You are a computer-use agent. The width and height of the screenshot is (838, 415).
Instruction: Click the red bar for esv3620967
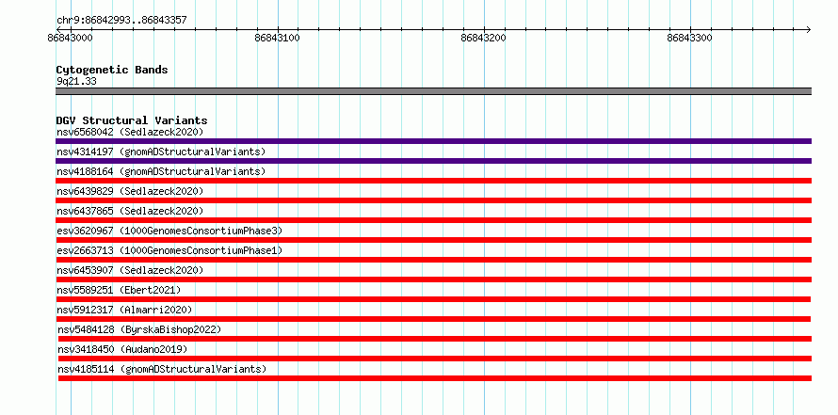point(433,240)
